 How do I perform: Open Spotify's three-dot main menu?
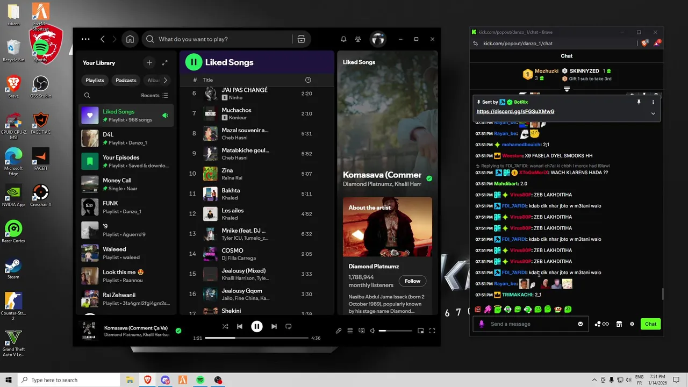coord(85,39)
